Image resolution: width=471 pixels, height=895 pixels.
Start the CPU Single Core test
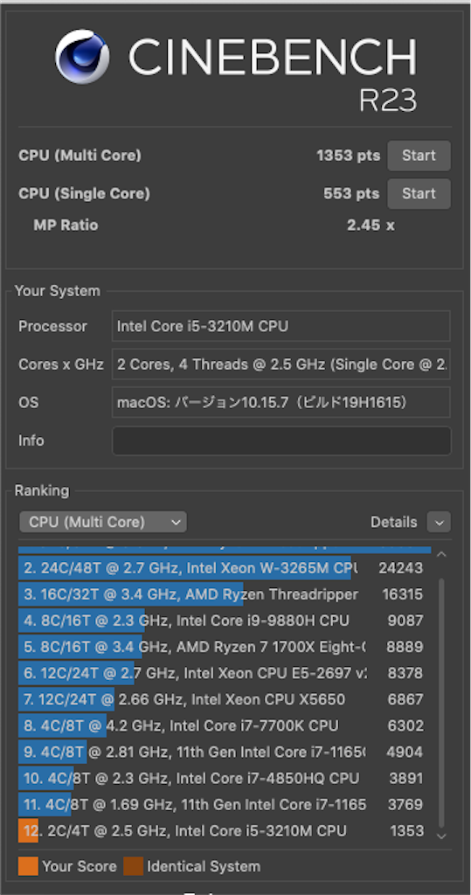click(419, 193)
